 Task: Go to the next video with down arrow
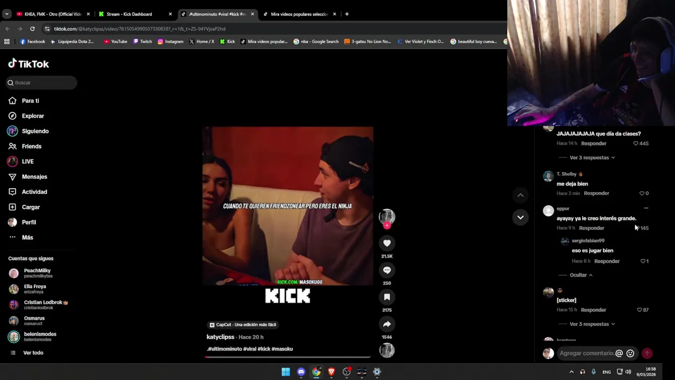pyautogui.click(x=520, y=217)
